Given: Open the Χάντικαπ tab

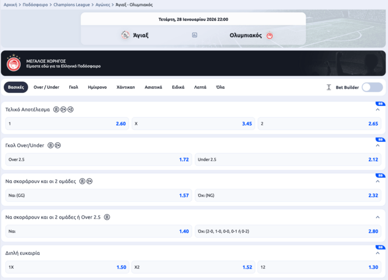Looking at the screenshot, I should 126,87.
